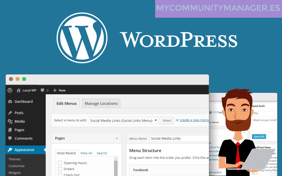Click the Comments sidebar icon
The height and width of the screenshot is (176, 282).
coord(10,138)
